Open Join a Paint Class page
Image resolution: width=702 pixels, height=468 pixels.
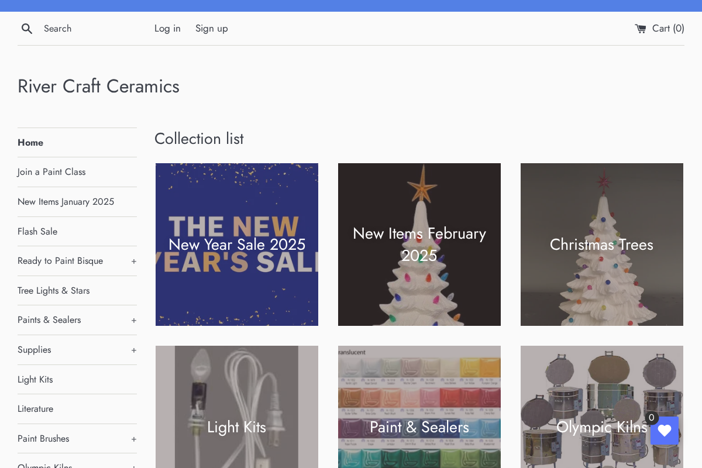pos(51,171)
